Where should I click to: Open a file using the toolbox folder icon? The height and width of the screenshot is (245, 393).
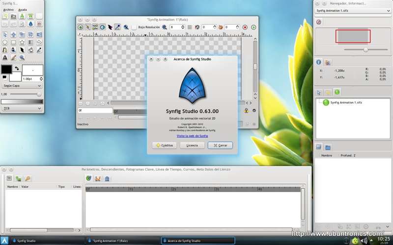click(x=14, y=16)
